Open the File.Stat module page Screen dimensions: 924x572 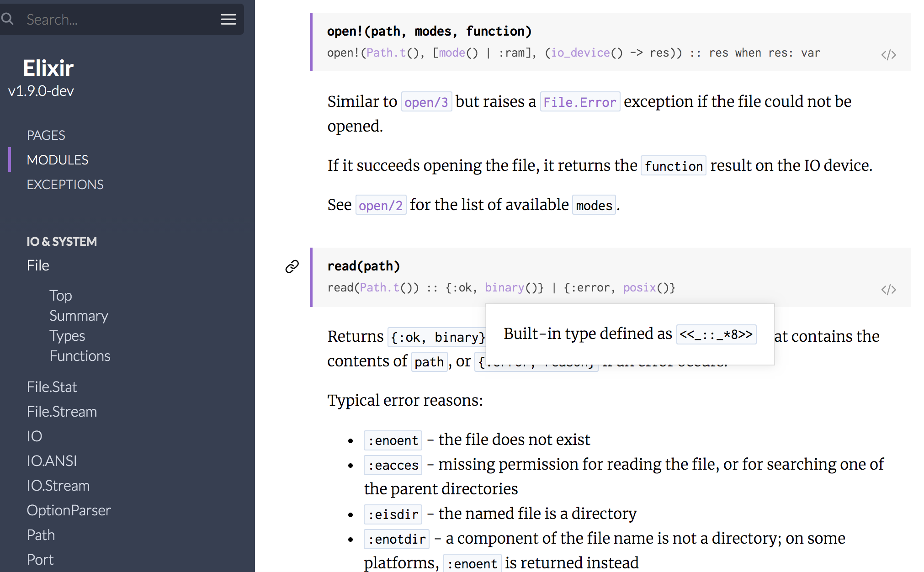[x=52, y=387]
